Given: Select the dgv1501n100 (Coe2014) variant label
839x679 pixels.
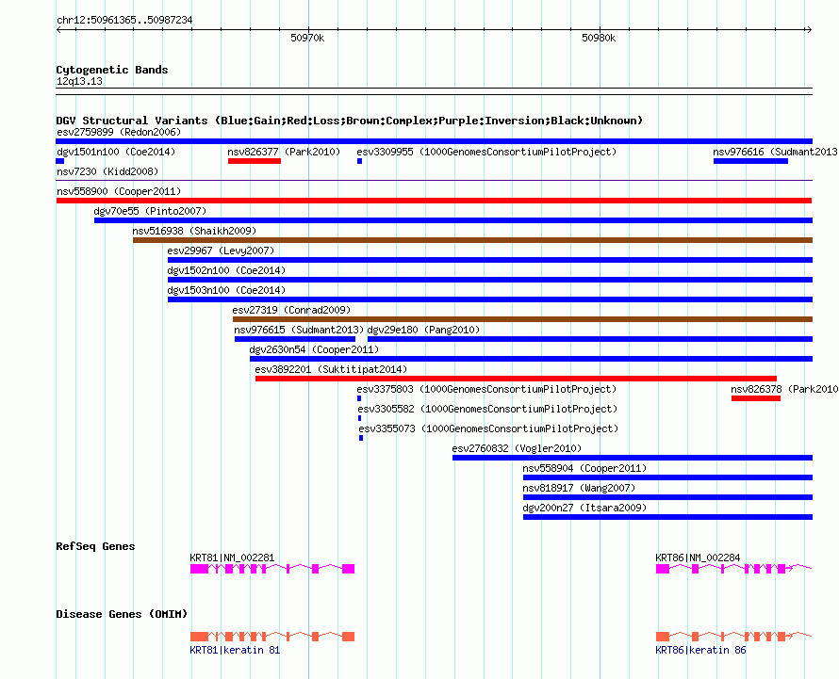Looking at the screenshot, I should pos(116,152).
